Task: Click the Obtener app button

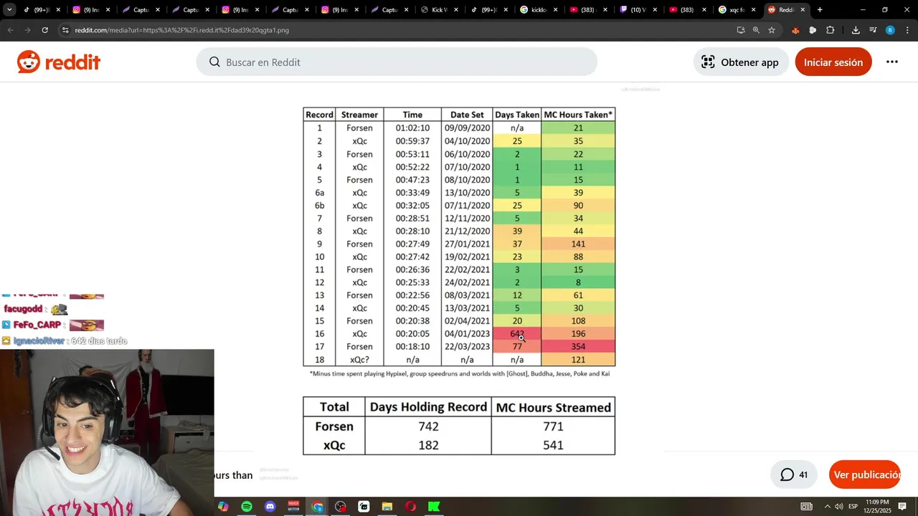Action: [741, 62]
